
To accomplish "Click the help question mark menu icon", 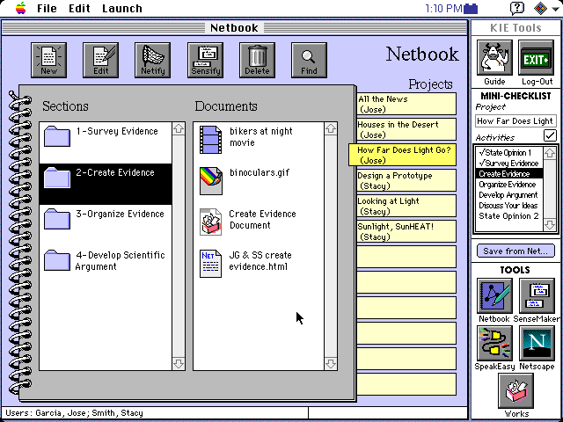I will tap(517, 8).
